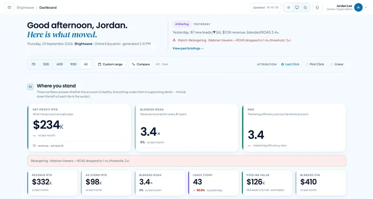Viewport: 373px width, 199px height.
Task: Click the All time label
Action: (162, 64)
